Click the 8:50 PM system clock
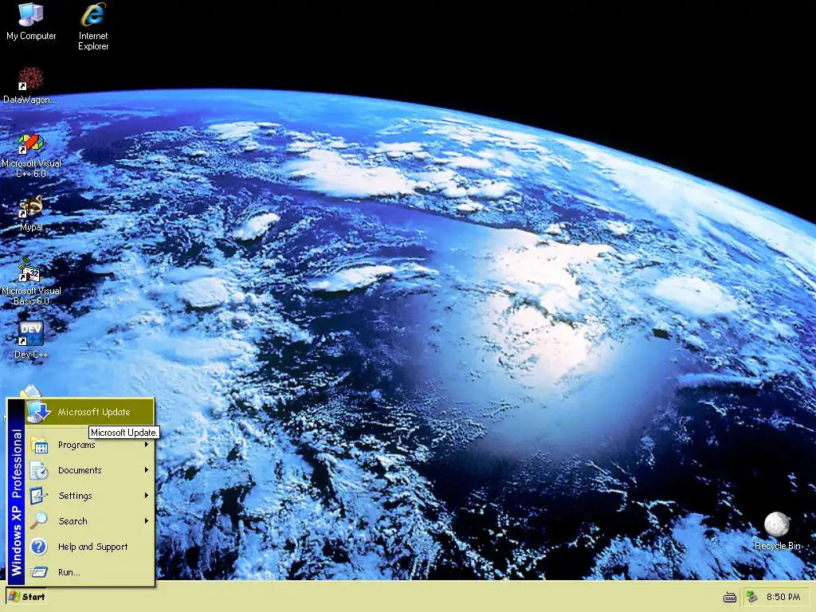This screenshot has width=816, height=612. [783, 597]
